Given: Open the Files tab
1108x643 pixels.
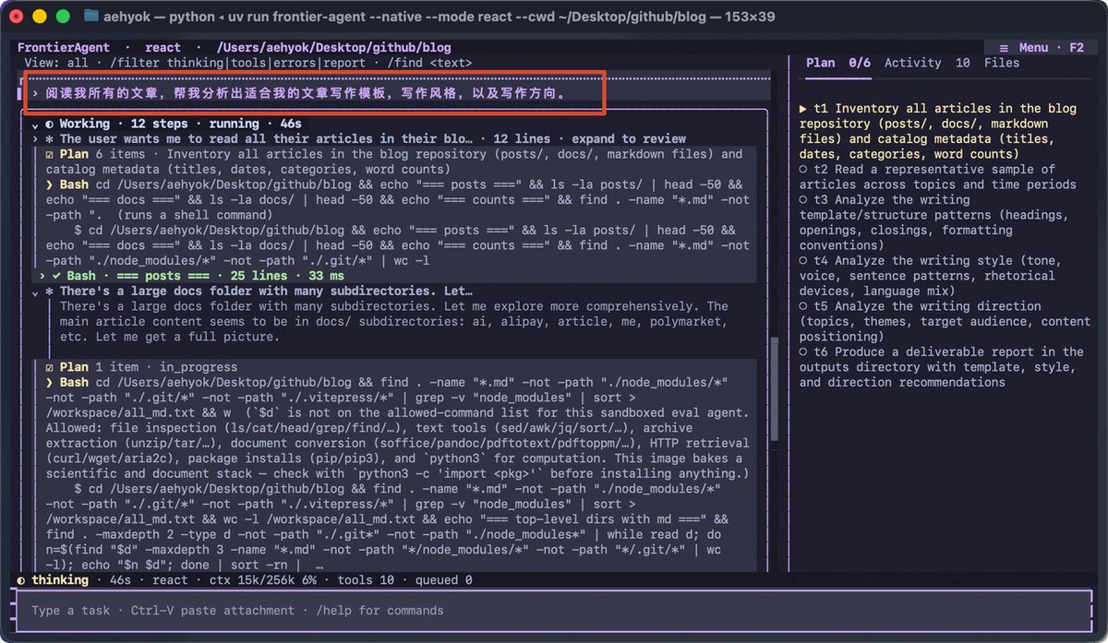Looking at the screenshot, I should [x=1002, y=63].
